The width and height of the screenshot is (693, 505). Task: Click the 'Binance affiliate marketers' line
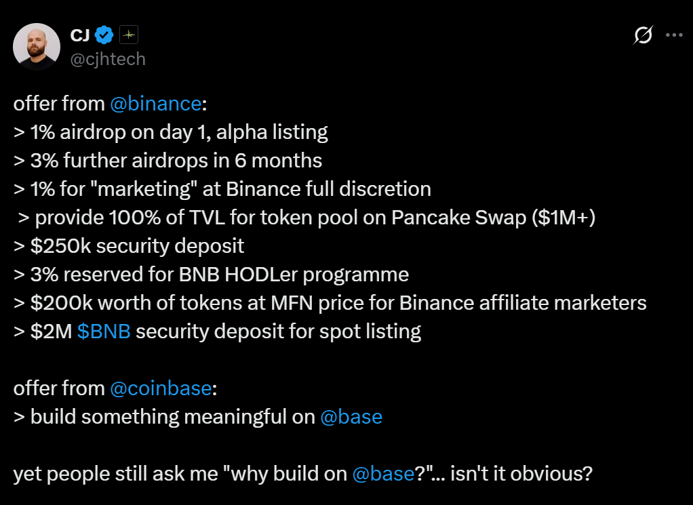tap(330, 302)
